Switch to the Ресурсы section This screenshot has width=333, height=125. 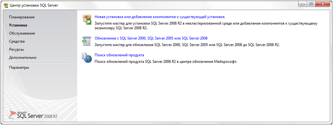point(16,49)
